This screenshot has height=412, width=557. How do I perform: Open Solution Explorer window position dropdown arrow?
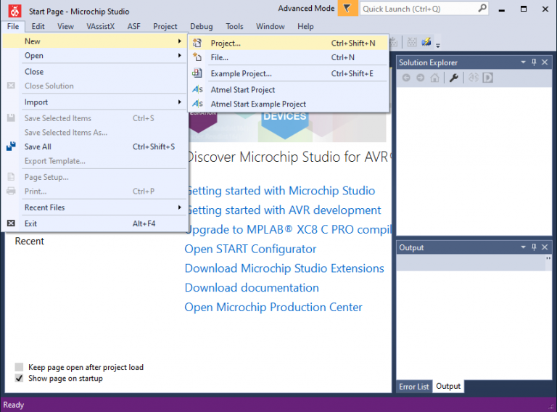click(523, 62)
